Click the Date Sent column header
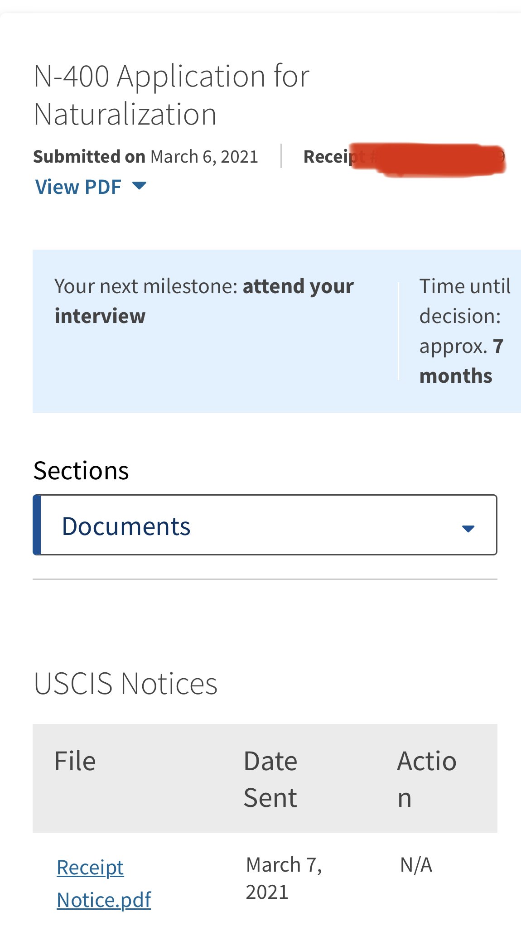 click(x=270, y=779)
